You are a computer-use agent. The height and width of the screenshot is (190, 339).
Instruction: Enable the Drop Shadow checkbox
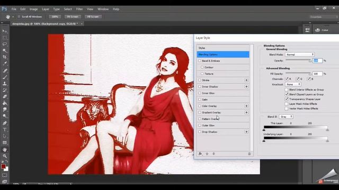click(x=200, y=131)
